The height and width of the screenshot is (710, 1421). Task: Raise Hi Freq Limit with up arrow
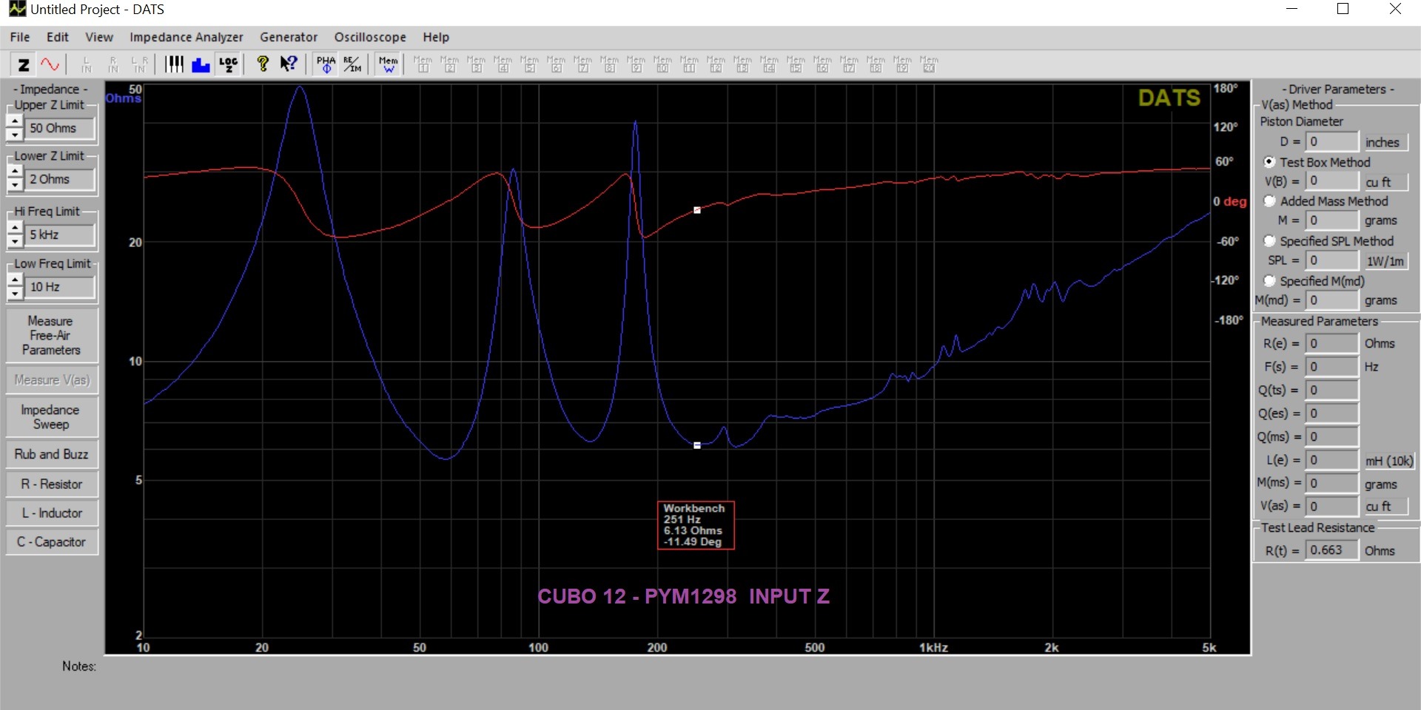pyautogui.click(x=14, y=228)
